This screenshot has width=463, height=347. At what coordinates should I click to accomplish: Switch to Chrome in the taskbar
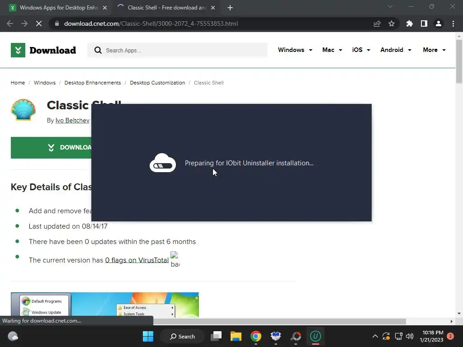[256, 336]
